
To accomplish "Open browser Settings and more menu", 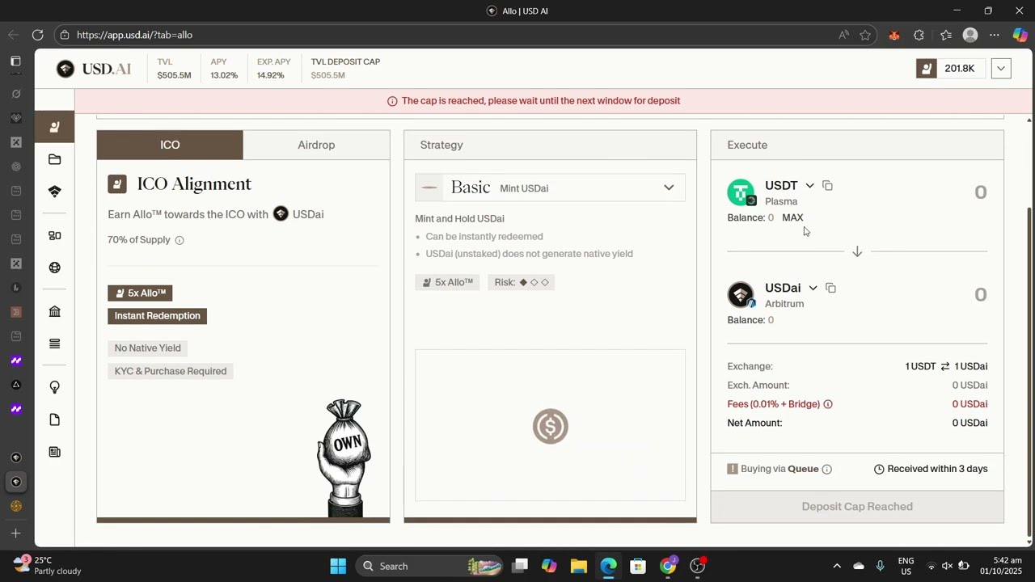I will coord(995,35).
